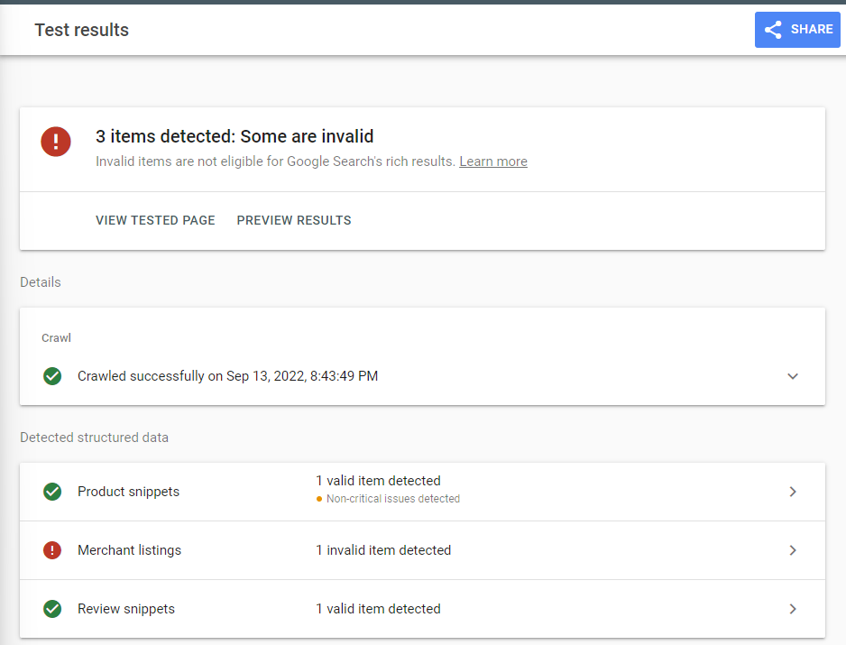Click the red error icon beside '3 items detected'

(56, 142)
